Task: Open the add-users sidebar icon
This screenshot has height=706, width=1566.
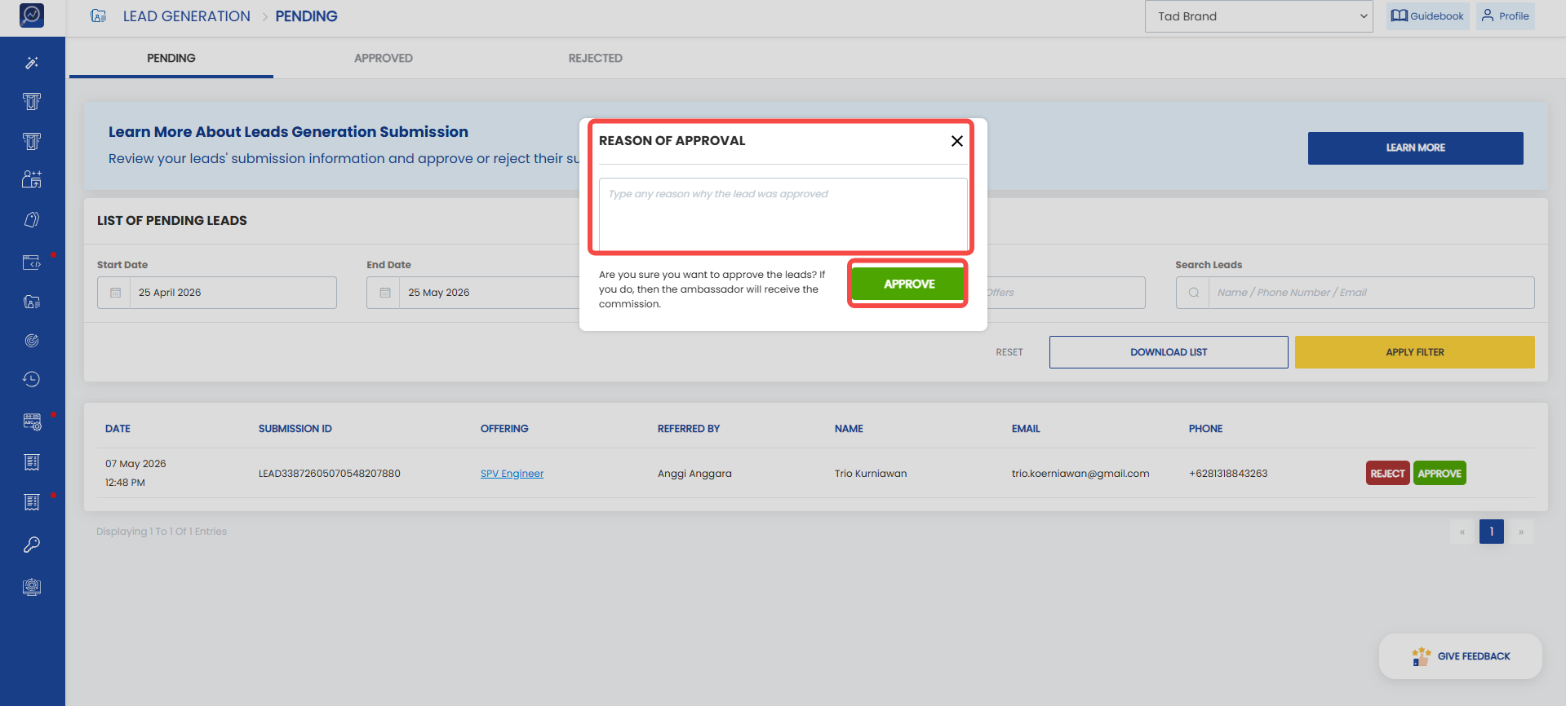Action: (32, 179)
